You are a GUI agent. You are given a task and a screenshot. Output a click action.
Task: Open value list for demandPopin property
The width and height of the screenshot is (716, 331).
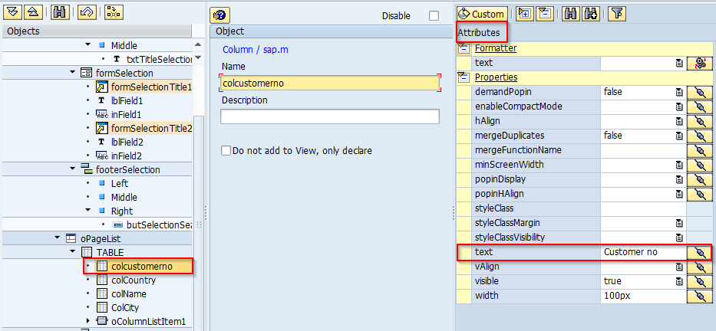[x=679, y=92]
